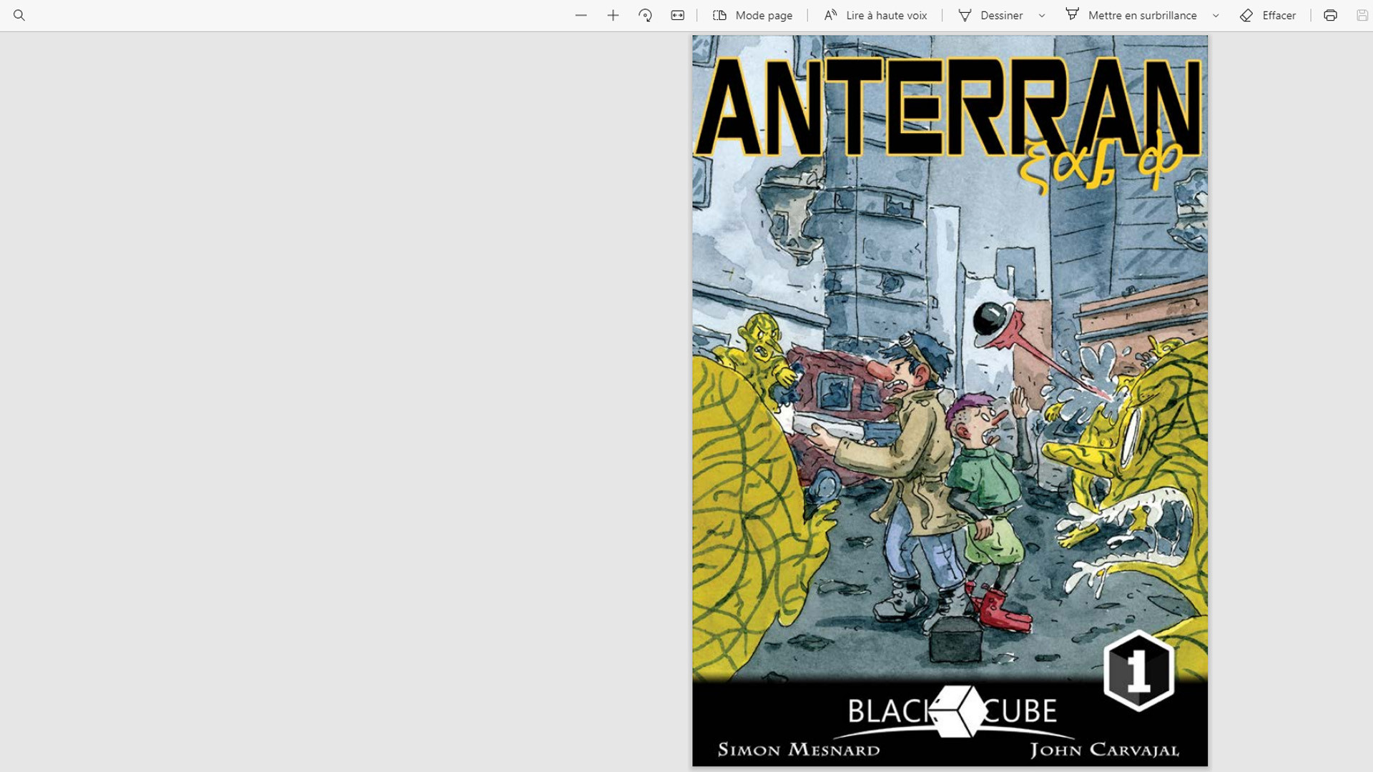Click the Lire à haute voix speaker icon
Screen dimensions: 1373x772
click(831, 15)
